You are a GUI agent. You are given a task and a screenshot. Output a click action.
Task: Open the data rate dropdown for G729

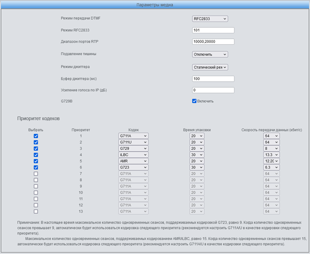tap(271, 148)
